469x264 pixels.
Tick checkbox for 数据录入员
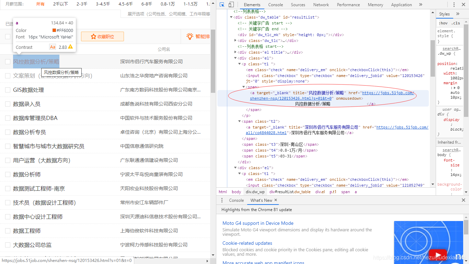pos(8,104)
